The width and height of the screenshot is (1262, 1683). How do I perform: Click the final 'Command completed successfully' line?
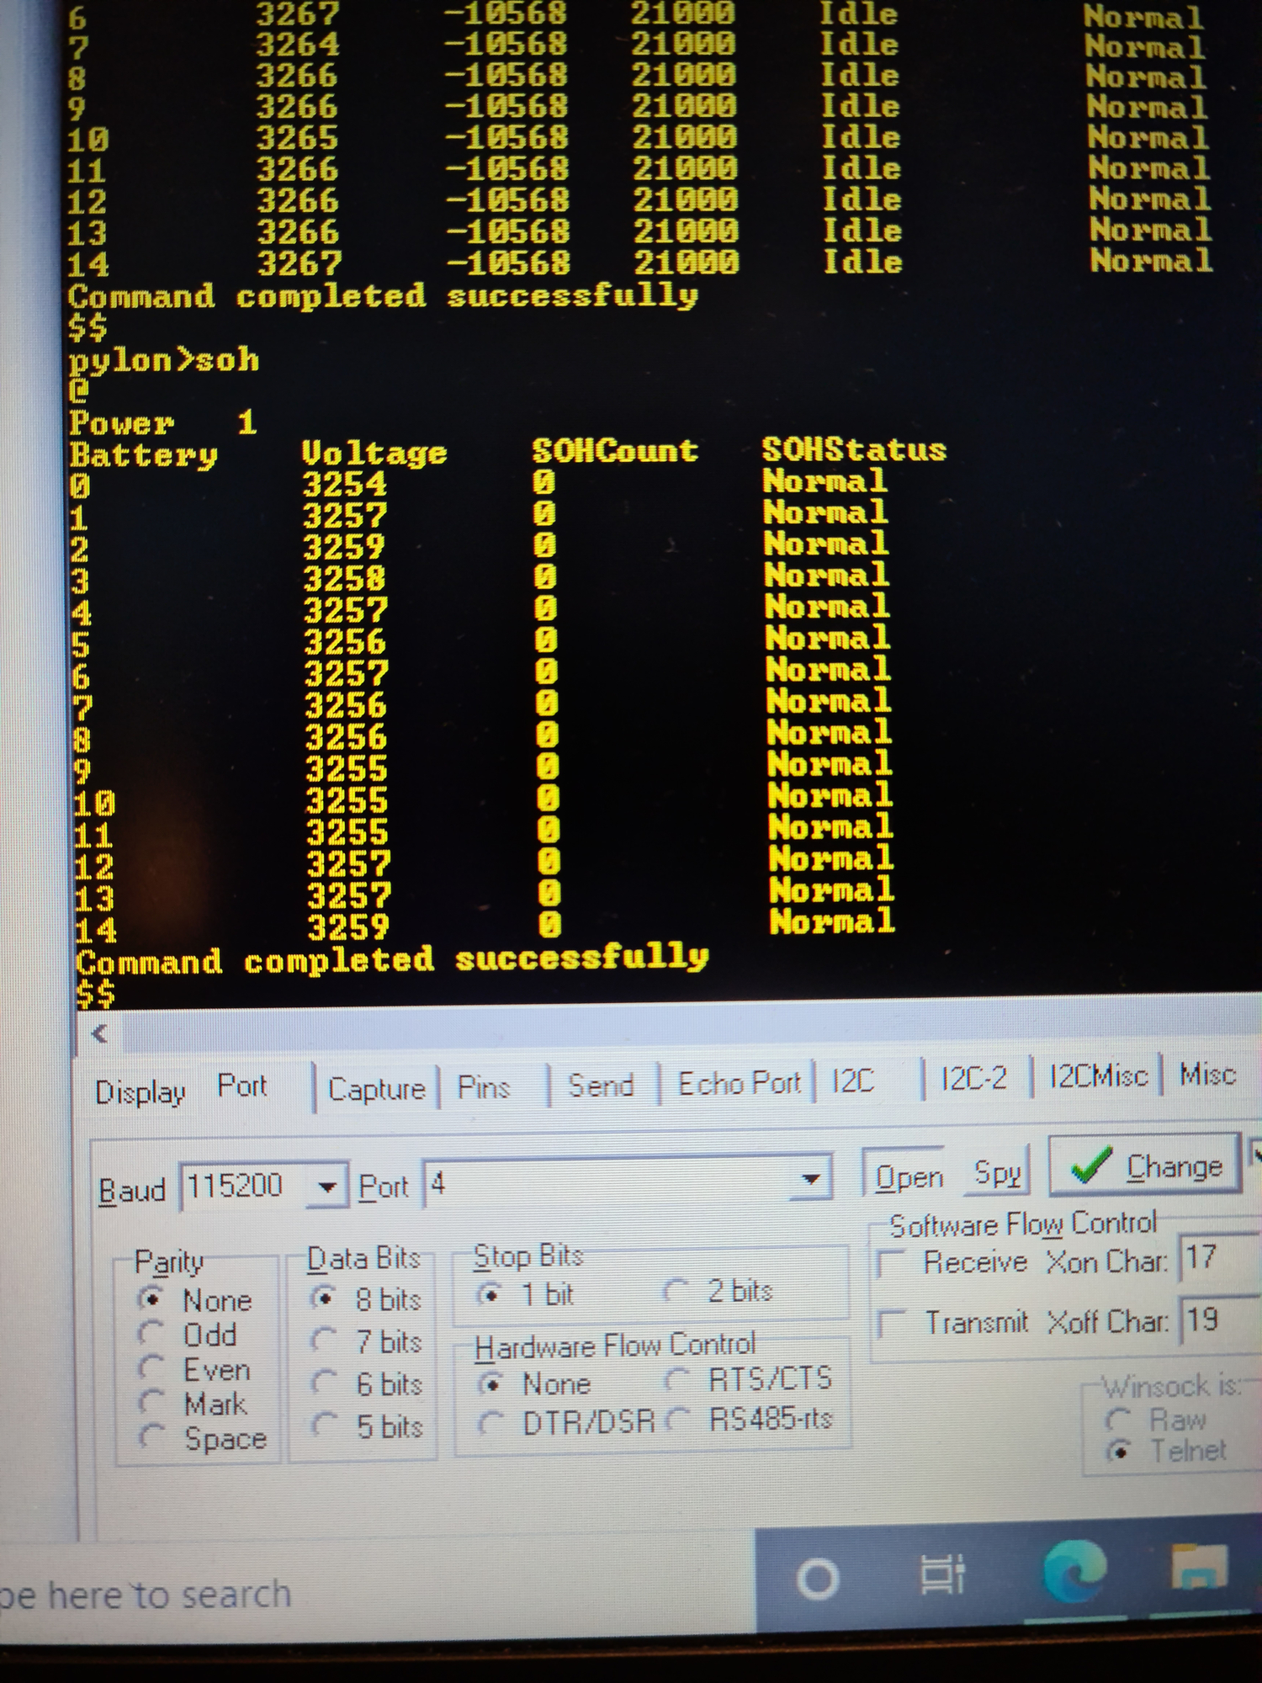pos(392,959)
